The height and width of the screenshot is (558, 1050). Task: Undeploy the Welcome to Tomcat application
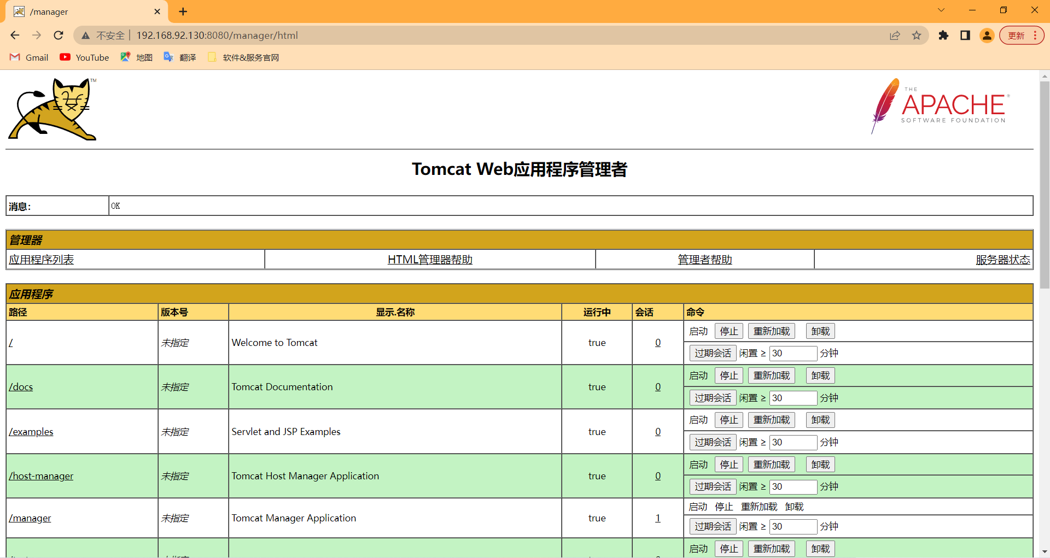coord(820,331)
